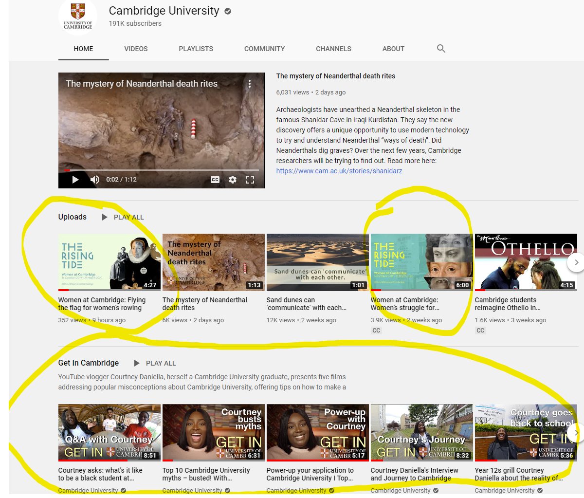The width and height of the screenshot is (584, 498).
Task: Show next videos in Get In Cambridge row
Action: (577, 432)
